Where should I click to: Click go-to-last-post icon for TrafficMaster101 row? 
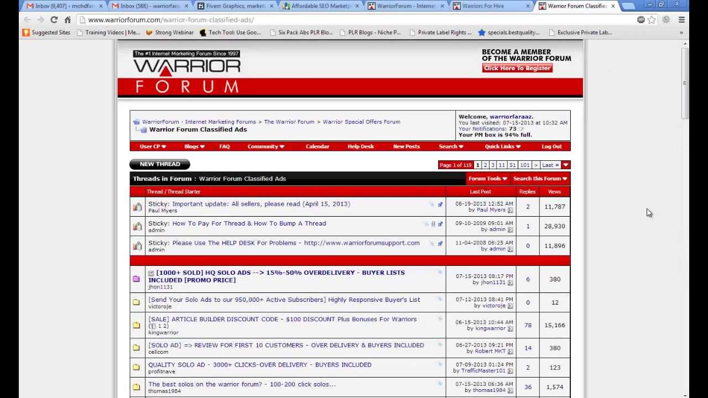tap(510, 371)
